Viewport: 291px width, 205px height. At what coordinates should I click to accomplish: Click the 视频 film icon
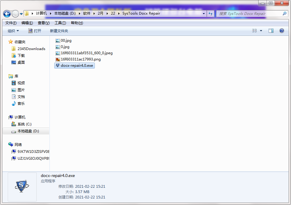13,83
